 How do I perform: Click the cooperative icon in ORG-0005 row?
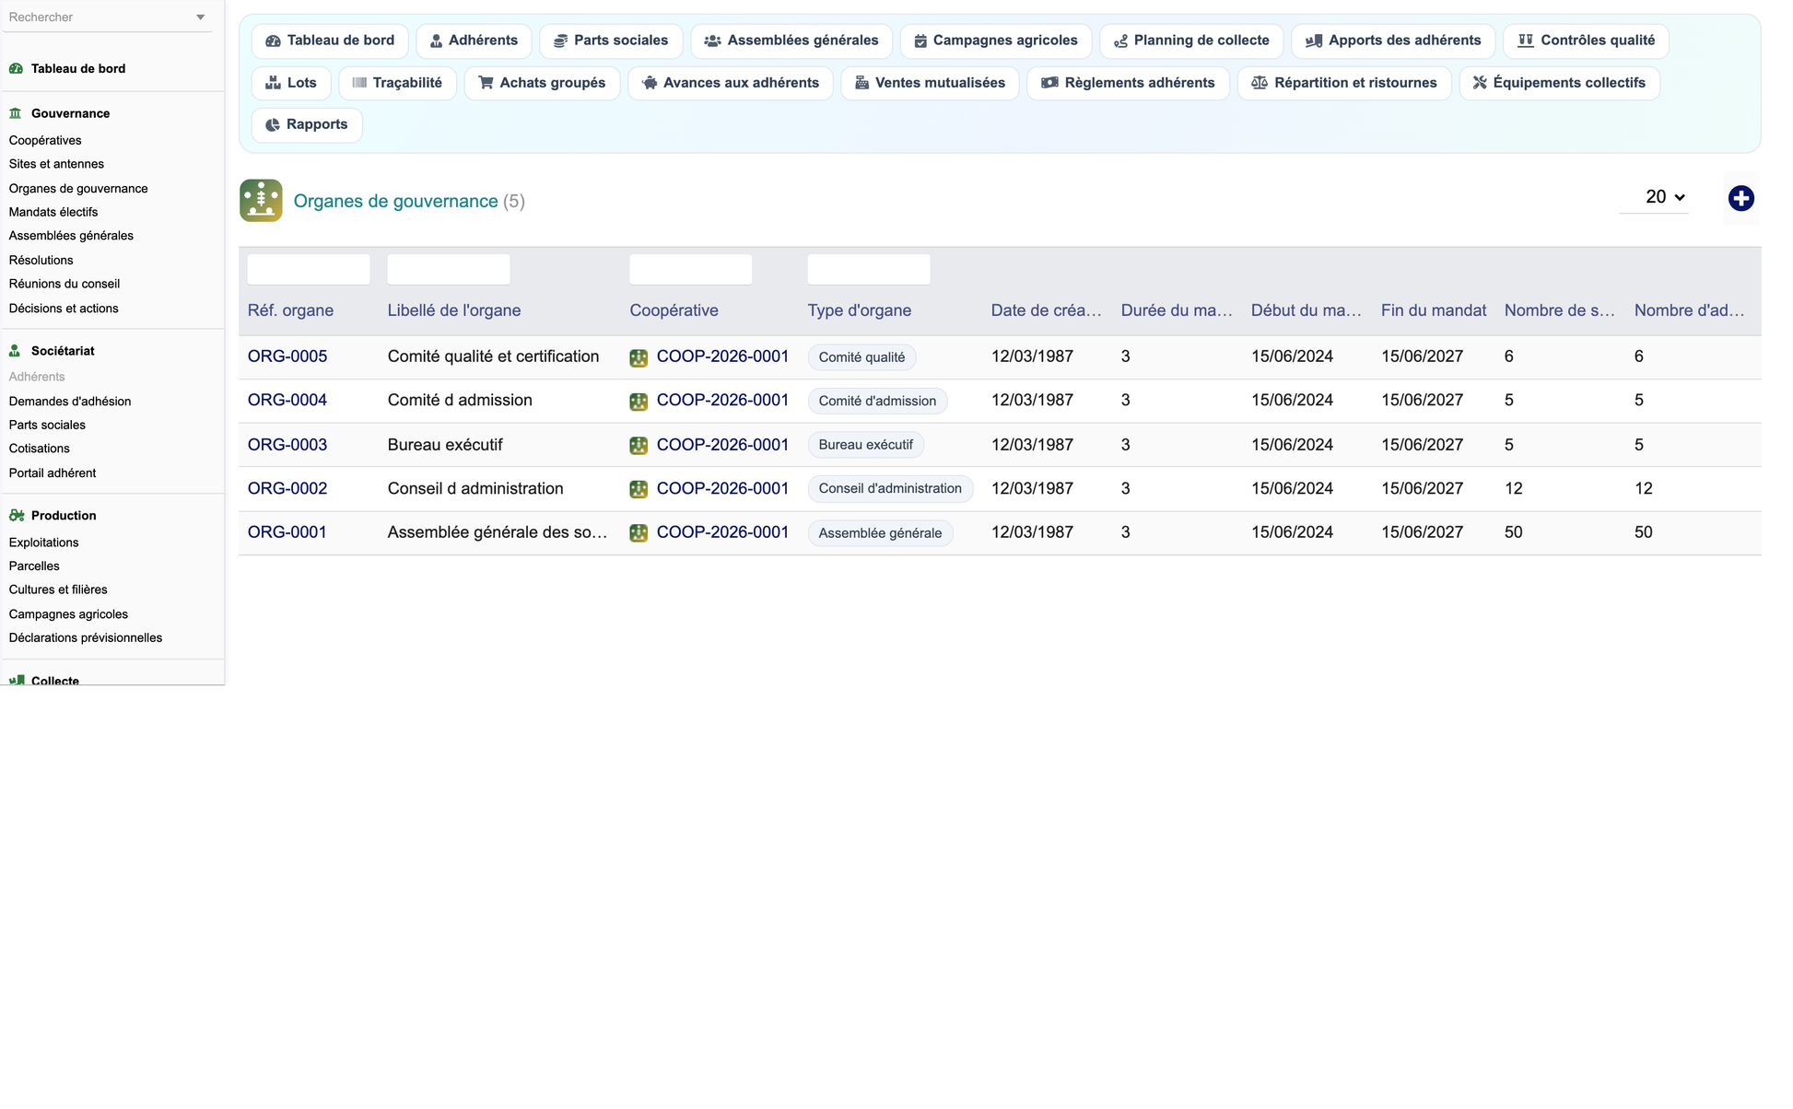pyautogui.click(x=639, y=357)
